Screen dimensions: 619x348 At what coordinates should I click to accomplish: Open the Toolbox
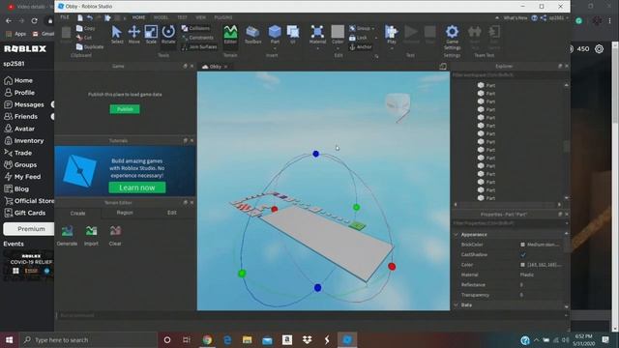click(252, 35)
